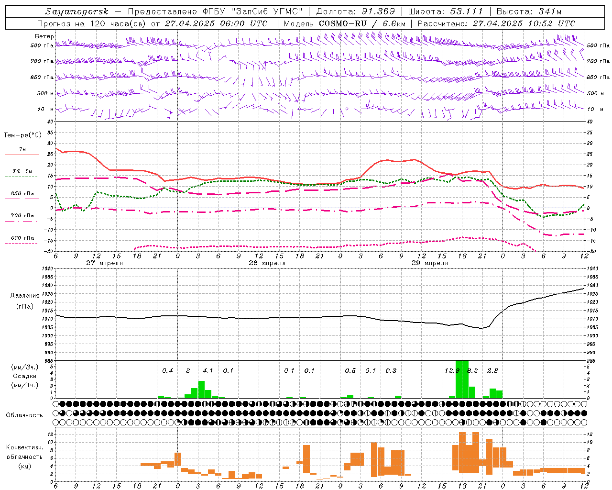Image resolution: width=612 pixels, height=490 pixels.
Task: Click the forecast start time 27.04.2025 06:00 UTC
Action: [x=216, y=23]
